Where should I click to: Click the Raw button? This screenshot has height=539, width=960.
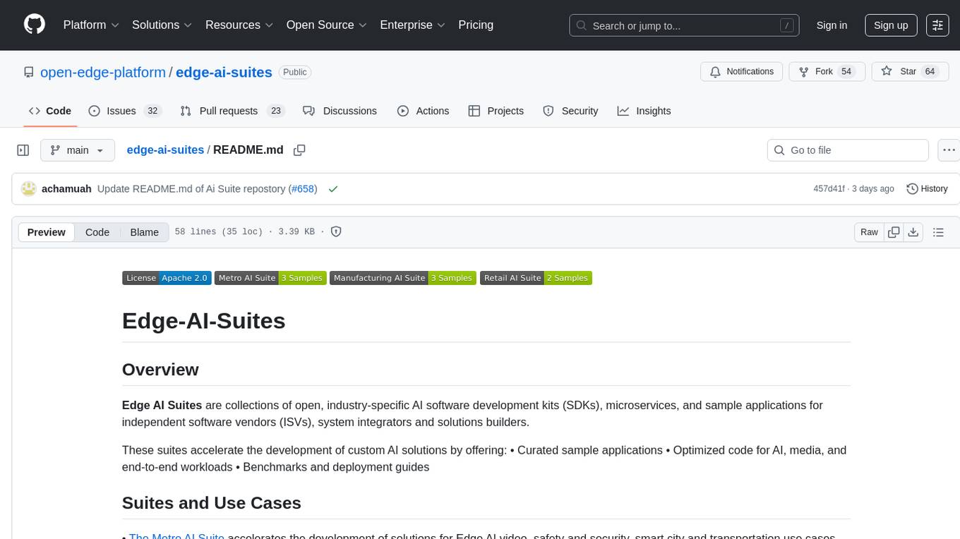point(869,232)
